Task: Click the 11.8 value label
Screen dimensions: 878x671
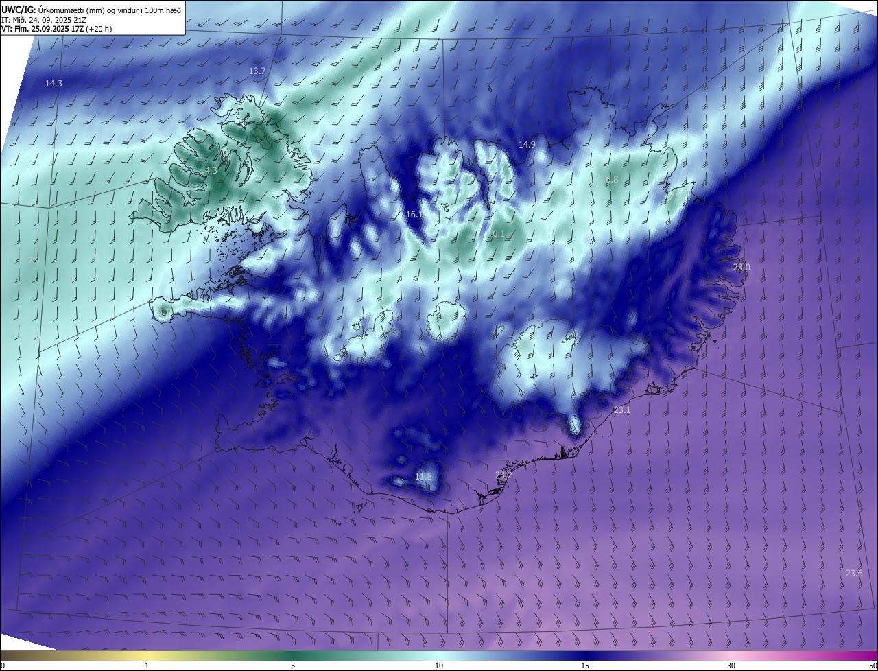Action: (x=424, y=476)
